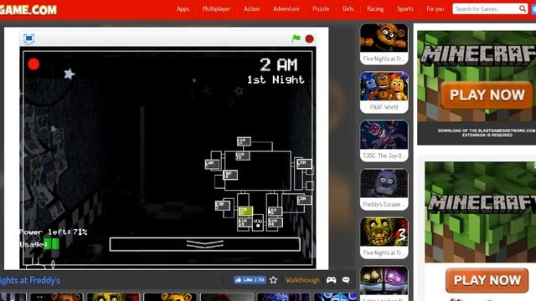Click PLAY NOW on the lower Minecraft ad
Screen dimensions: 536x301
pyautogui.click(x=487, y=280)
